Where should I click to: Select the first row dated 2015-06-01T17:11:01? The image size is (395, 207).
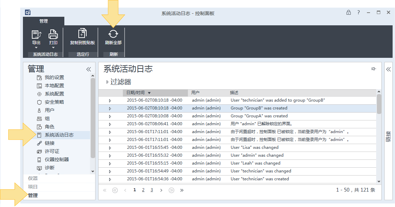237,132
